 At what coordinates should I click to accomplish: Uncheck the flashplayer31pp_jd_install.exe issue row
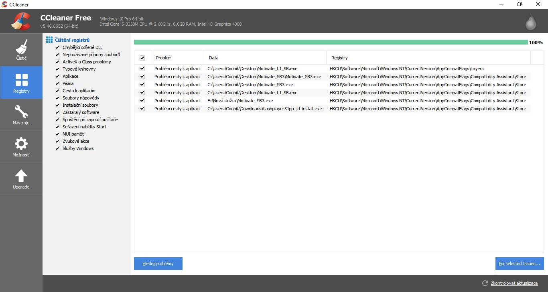(142, 109)
